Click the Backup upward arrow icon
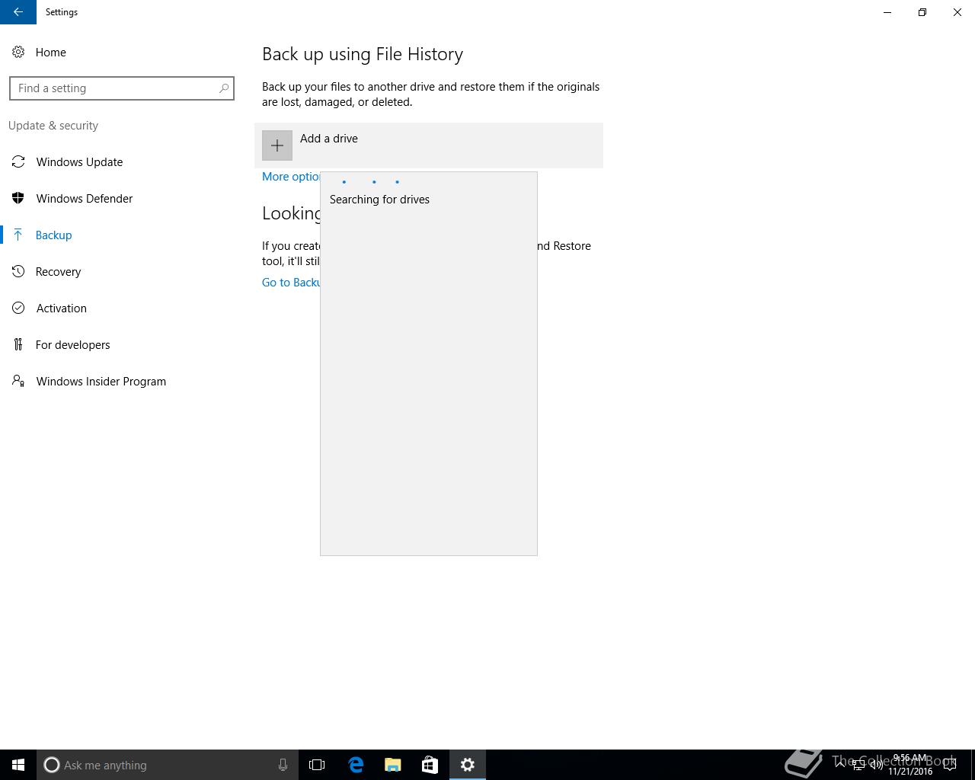This screenshot has width=975, height=780. 18,235
